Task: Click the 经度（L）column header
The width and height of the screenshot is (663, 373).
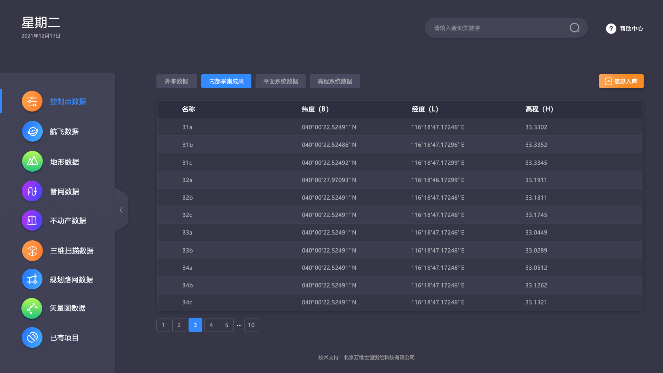Action: (x=425, y=109)
